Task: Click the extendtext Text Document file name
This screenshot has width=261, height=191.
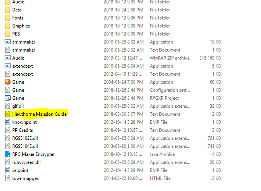Action: pos(23,74)
